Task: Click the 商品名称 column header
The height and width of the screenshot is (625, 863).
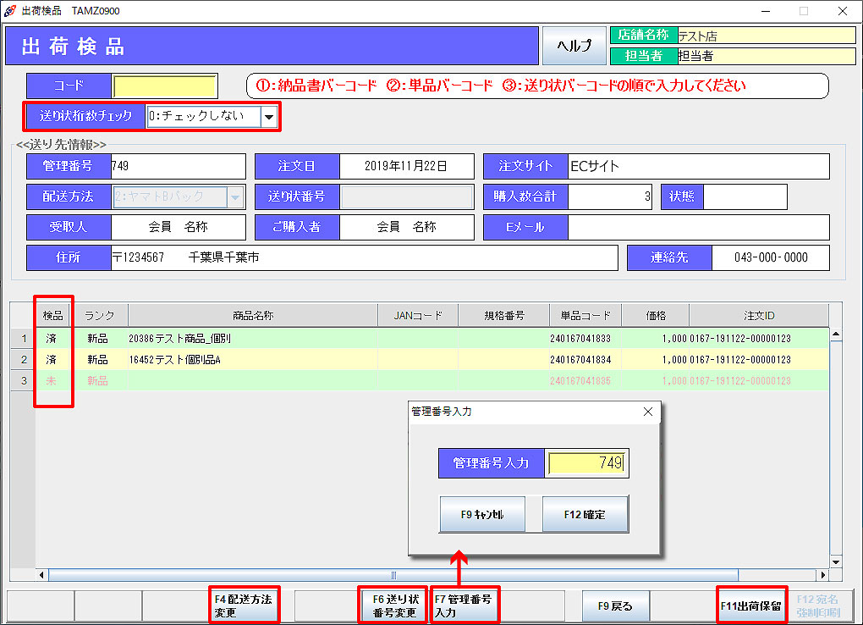Action: (252, 316)
